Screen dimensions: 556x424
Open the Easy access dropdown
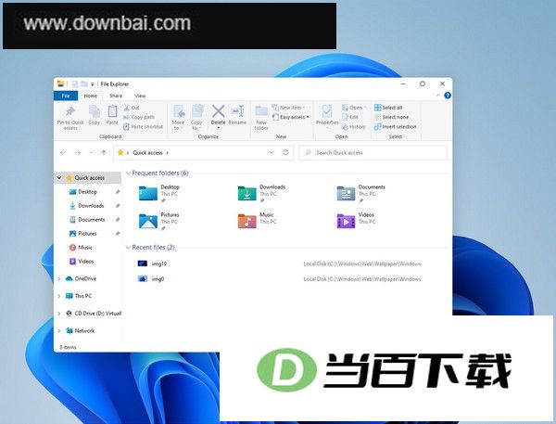291,117
